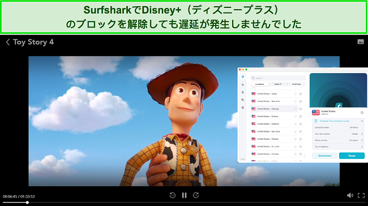Favorite the United States - Dallas server
This screenshot has width=368, height=206.
tap(301, 93)
